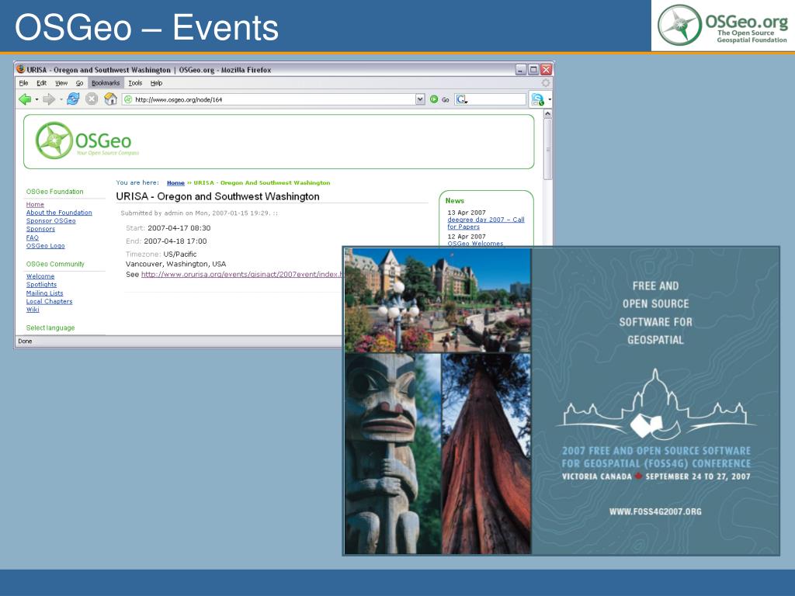Open the Wiki link
Image resolution: width=795 pixels, height=596 pixels.
click(x=33, y=310)
